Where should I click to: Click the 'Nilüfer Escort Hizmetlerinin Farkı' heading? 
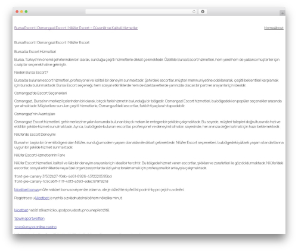pyautogui.click(x=39, y=155)
